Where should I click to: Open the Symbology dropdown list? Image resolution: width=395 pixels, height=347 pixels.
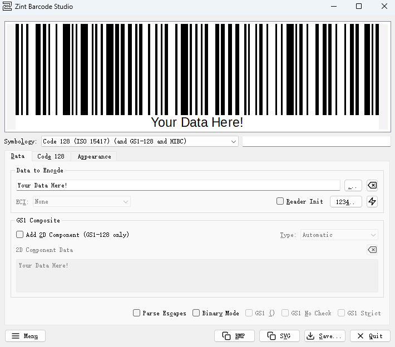tap(140, 141)
